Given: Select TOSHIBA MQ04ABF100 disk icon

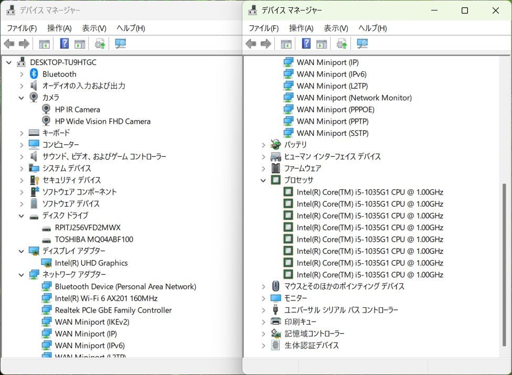Looking at the screenshot, I should pos(46,240).
